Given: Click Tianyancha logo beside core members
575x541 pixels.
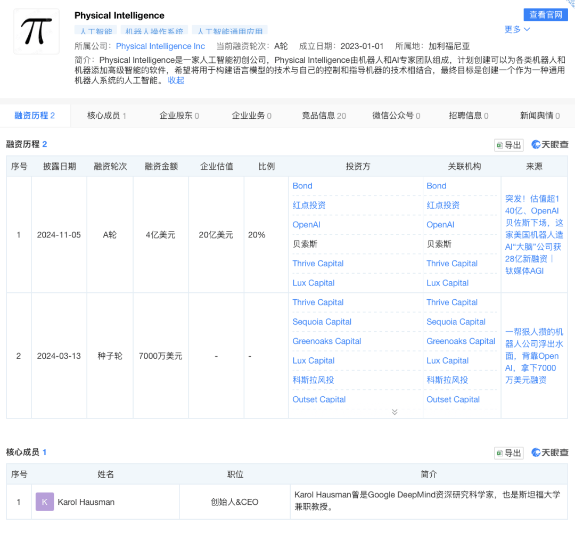Looking at the screenshot, I should 549,453.
